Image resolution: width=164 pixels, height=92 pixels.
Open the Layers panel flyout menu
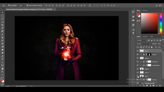162,37
